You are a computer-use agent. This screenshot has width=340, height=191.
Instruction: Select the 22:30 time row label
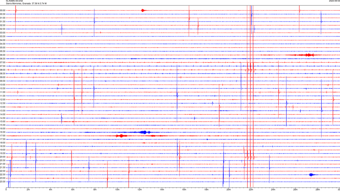3,174
